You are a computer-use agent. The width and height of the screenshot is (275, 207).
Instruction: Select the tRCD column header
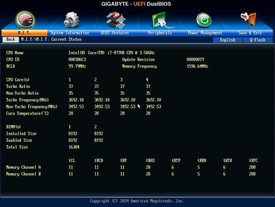click(x=99, y=161)
